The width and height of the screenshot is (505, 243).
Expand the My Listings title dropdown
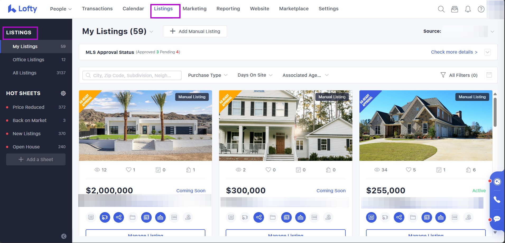[151, 31]
